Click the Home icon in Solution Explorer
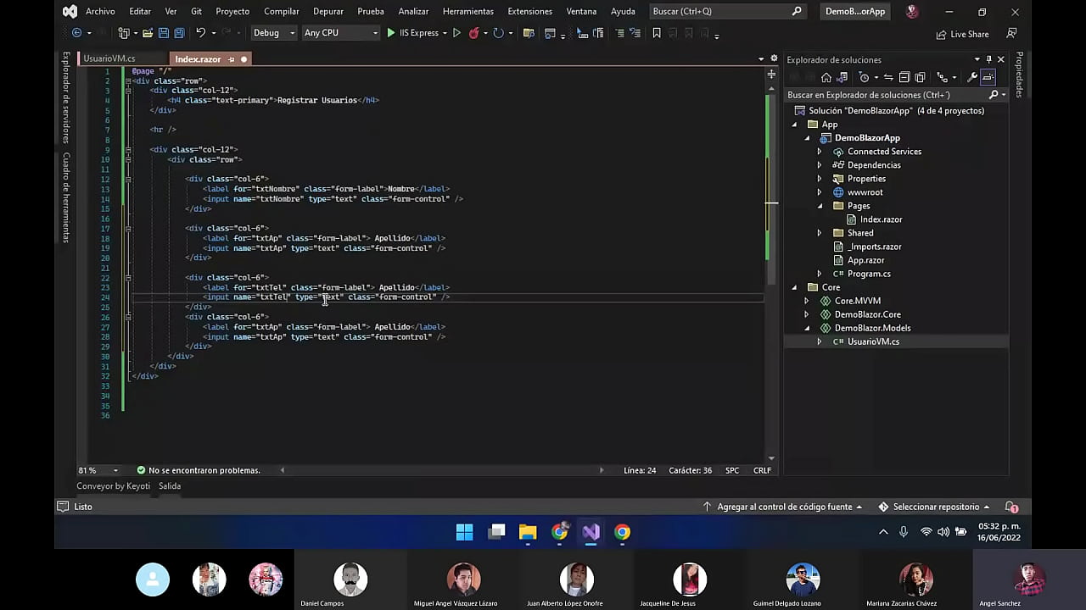Screen dimensions: 1086x610 (x=826, y=77)
